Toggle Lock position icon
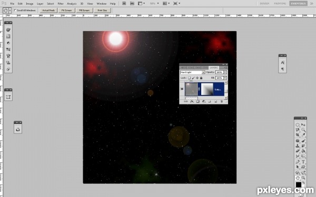The height and width of the screenshot is (197, 316). point(197,78)
